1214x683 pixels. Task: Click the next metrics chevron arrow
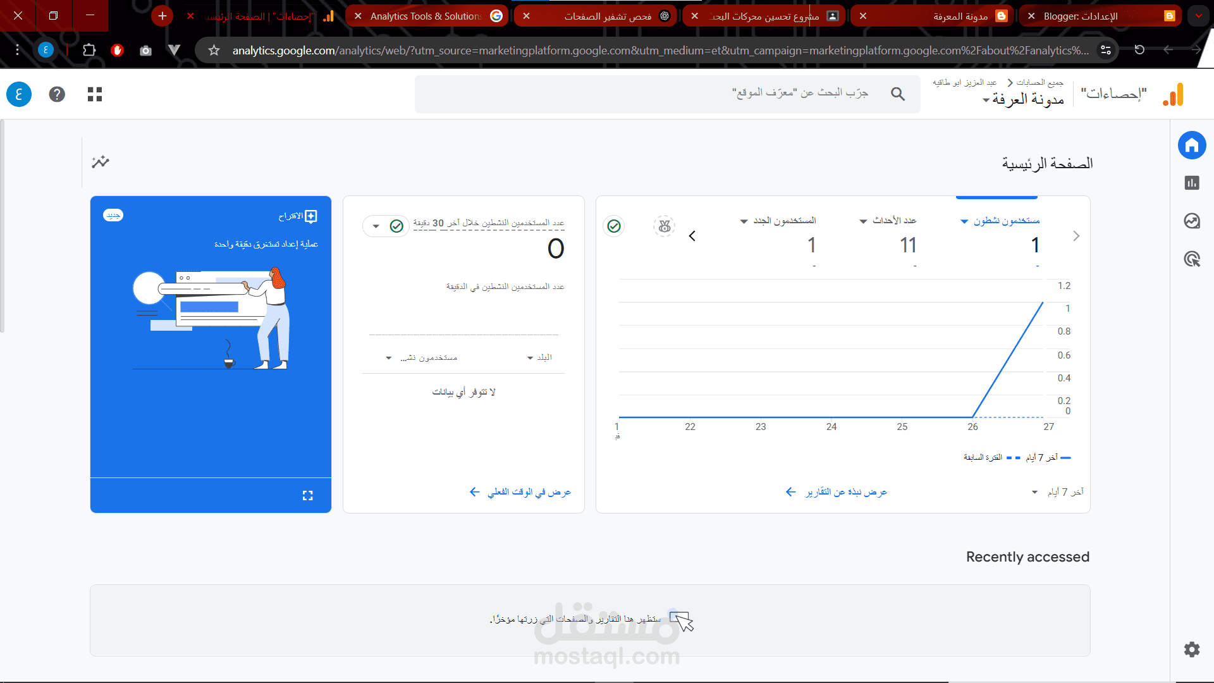point(1077,236)
